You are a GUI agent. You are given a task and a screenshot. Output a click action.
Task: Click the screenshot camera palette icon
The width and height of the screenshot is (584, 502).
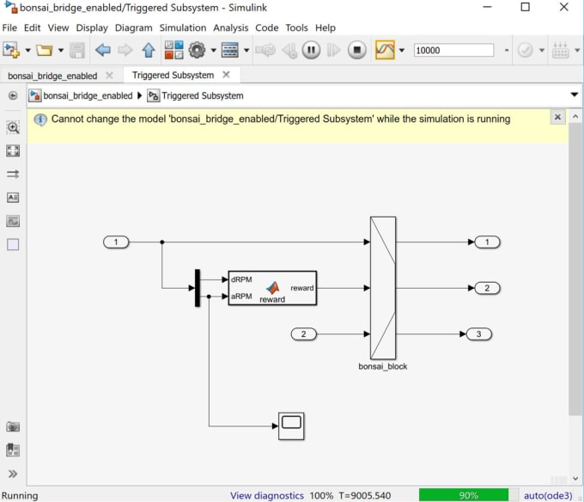coord(13,426)
